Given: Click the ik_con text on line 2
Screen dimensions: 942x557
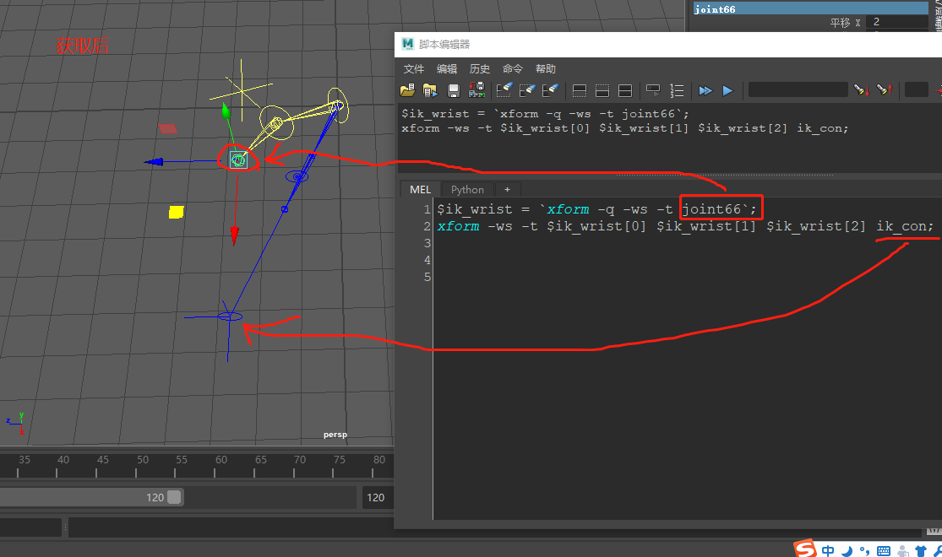Looking at the screenshot, I should (901, 226).
